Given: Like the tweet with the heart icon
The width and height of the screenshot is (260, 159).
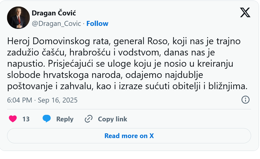Looking at the screenshot, I should (13, 119).
